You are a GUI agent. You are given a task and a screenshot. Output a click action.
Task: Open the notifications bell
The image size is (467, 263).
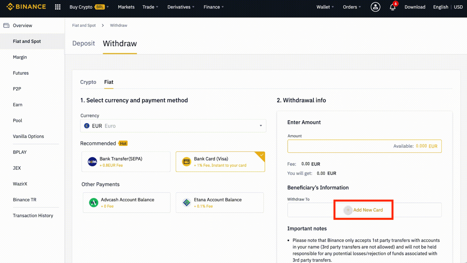pyautogui.click(x=392, y=8)
